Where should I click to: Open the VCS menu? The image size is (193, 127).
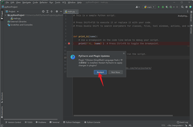pos(64,3)
